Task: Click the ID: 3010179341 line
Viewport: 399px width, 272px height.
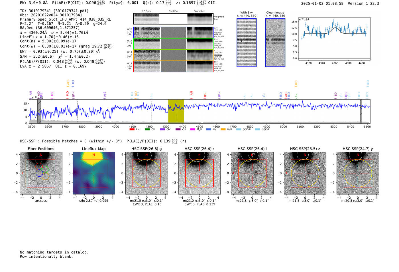Action: 54,11
